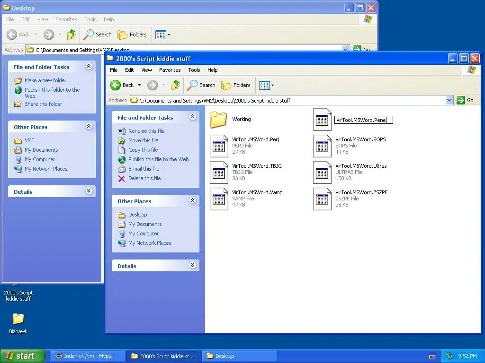Collapse File and Folder Tasks in Desktop window

click(x=89, y=66)
